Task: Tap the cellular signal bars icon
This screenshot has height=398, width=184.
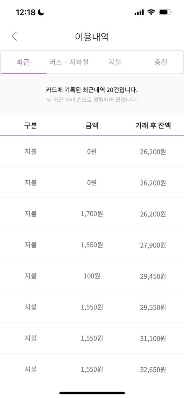Action: pyautogui.click(x=139, y=12)
